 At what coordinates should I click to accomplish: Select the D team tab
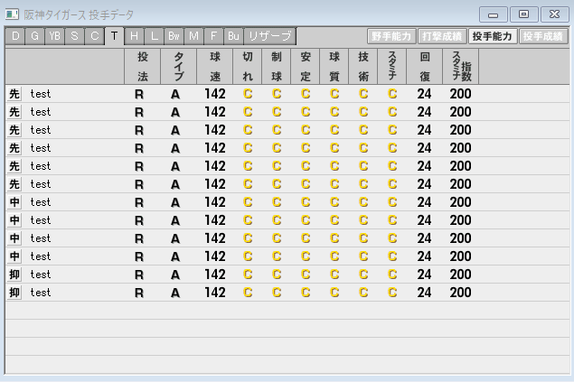tap(14, 36)
